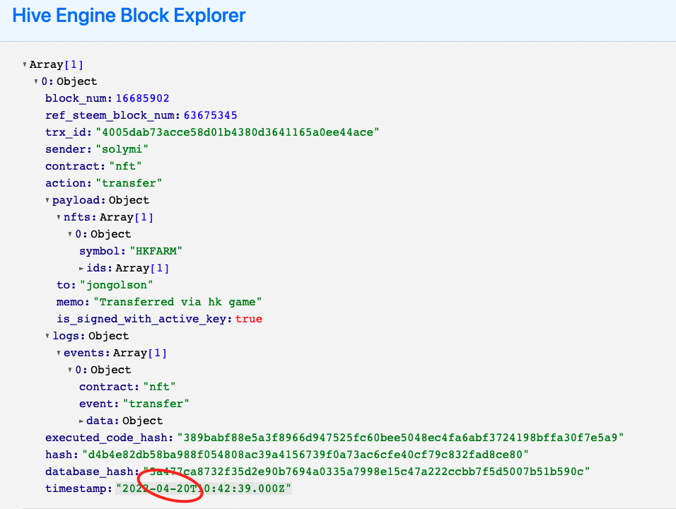The width and height of the screenshot is (676, 509).
Task: Open the Hive Engine Block Explorer title link
Action: [129, 16]
